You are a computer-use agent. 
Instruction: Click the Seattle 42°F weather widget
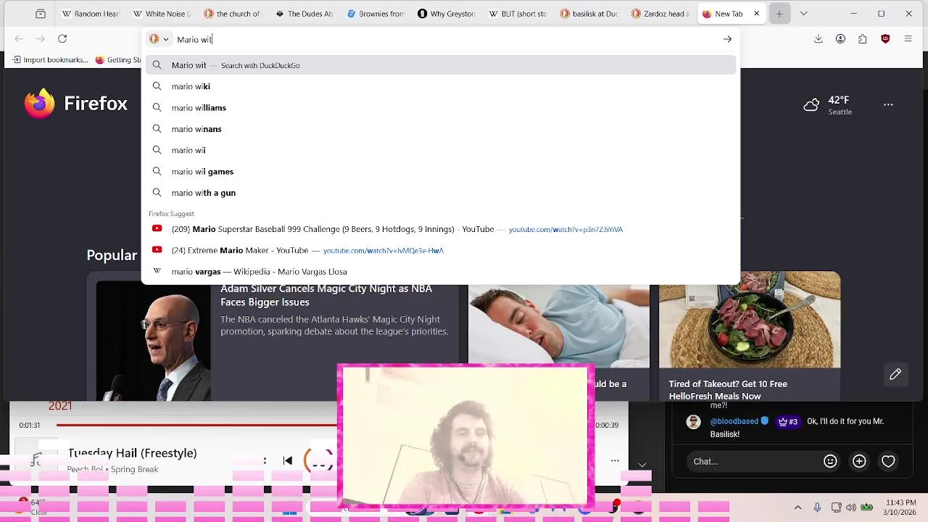click(827, 105)
